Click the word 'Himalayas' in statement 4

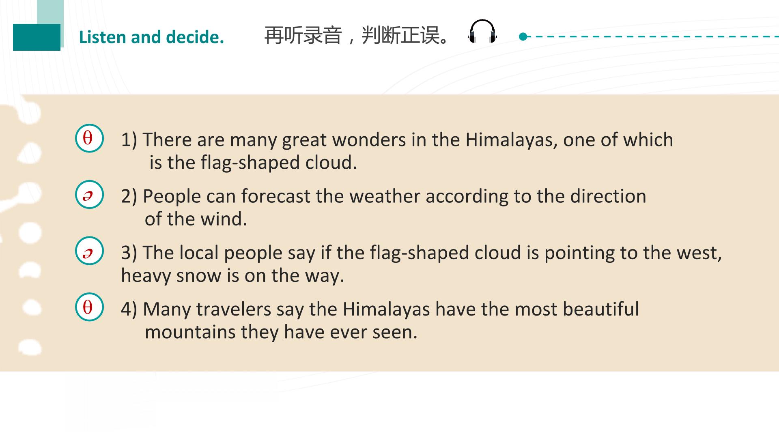[386, 309]
